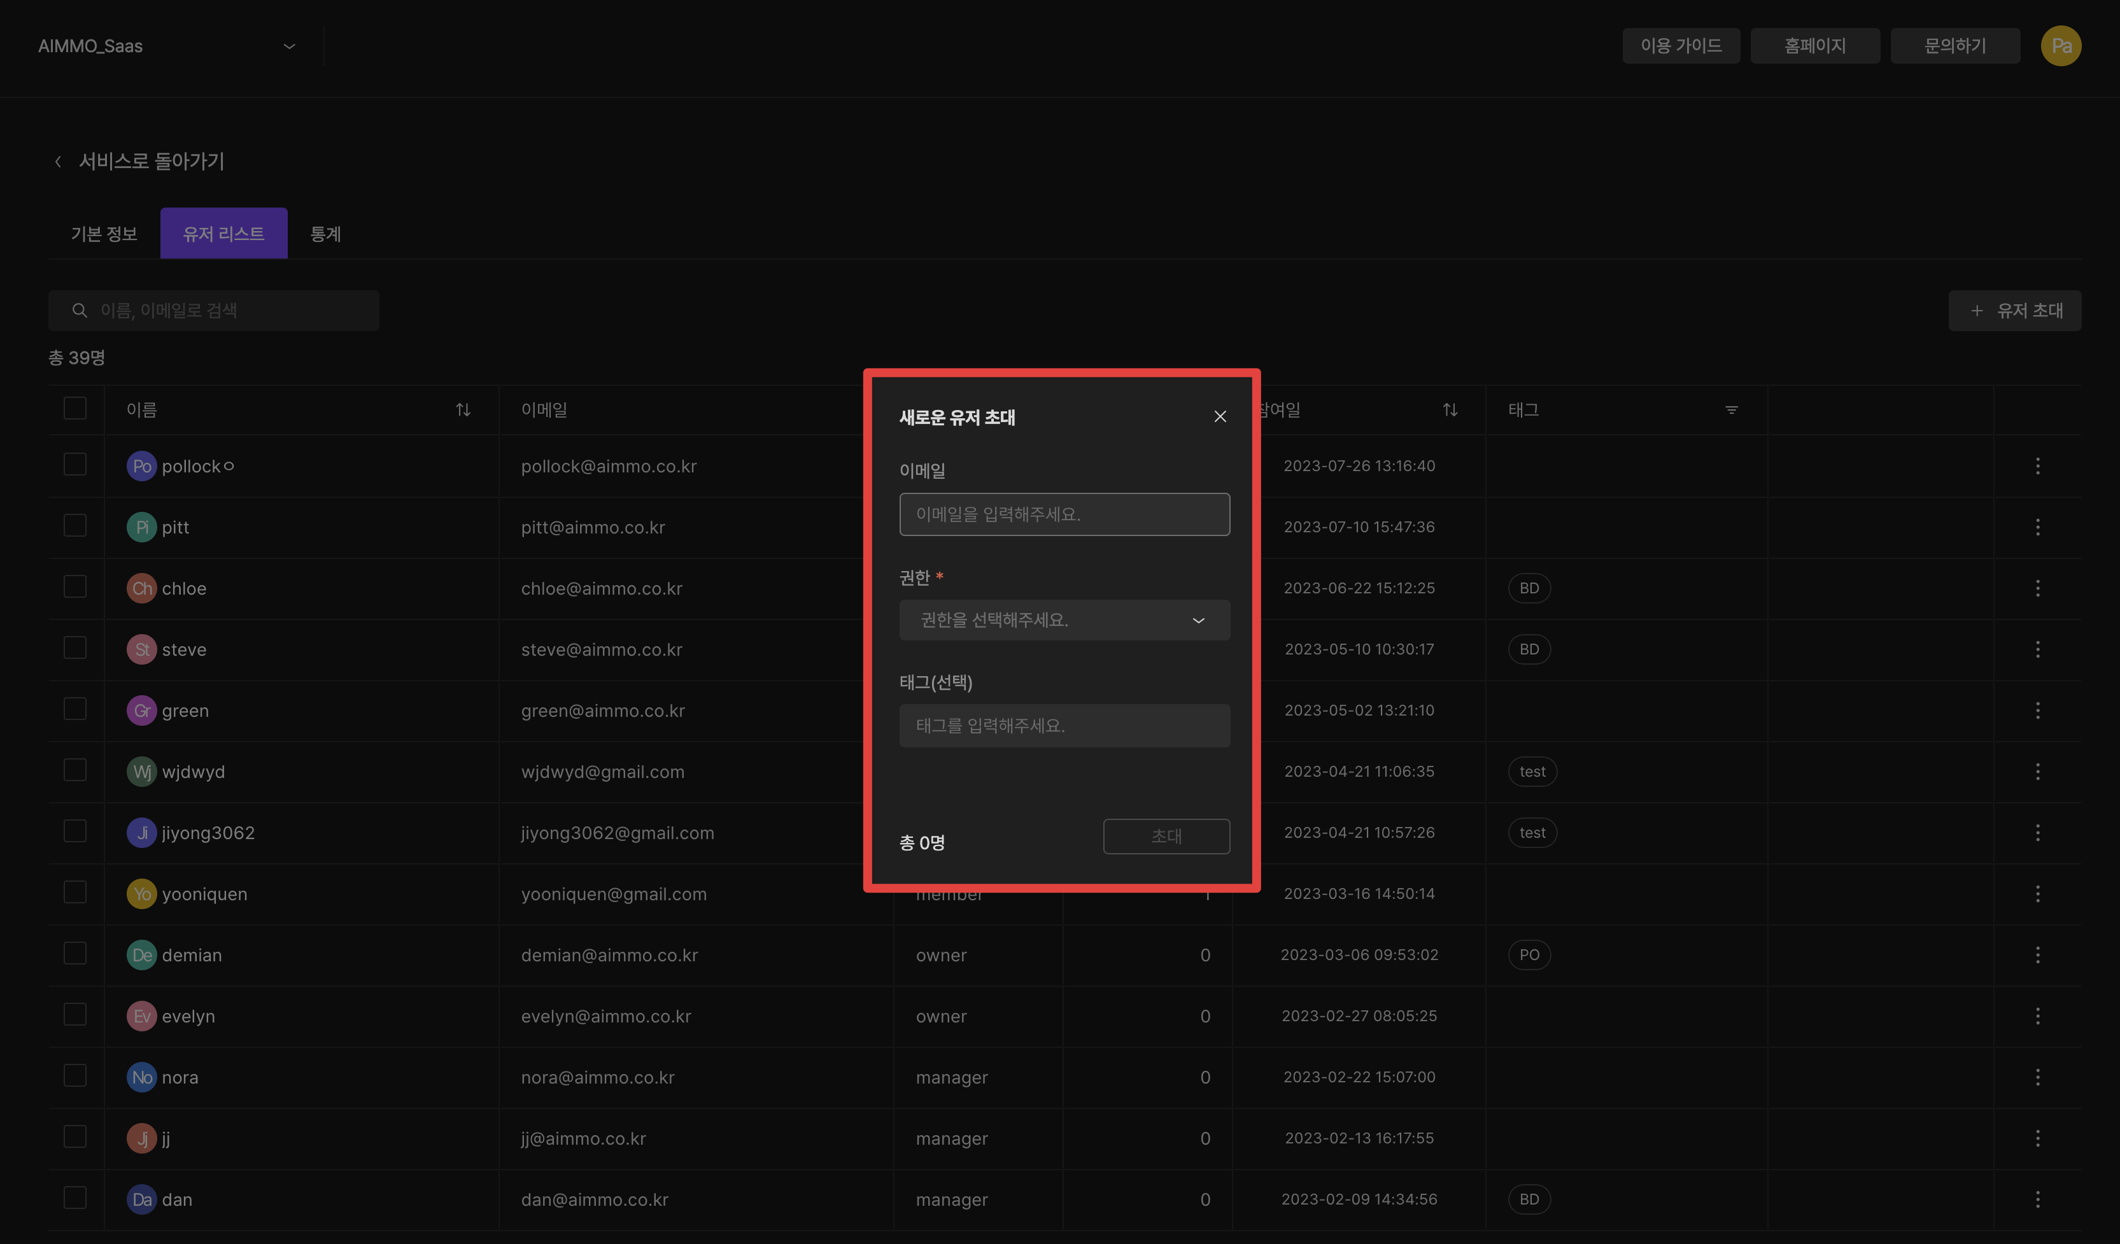Click join date 2023-02-13 16:17:55

click(1359, 1138)
